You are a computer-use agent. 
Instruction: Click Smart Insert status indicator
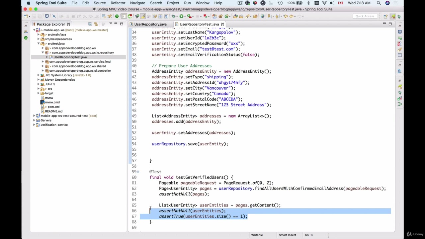pos(287,235)
